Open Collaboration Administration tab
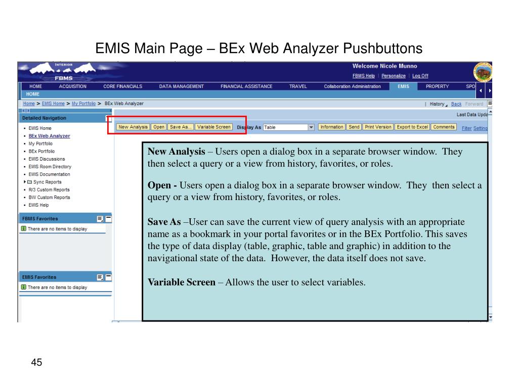The image size is (518, 388). coord(352,86)
